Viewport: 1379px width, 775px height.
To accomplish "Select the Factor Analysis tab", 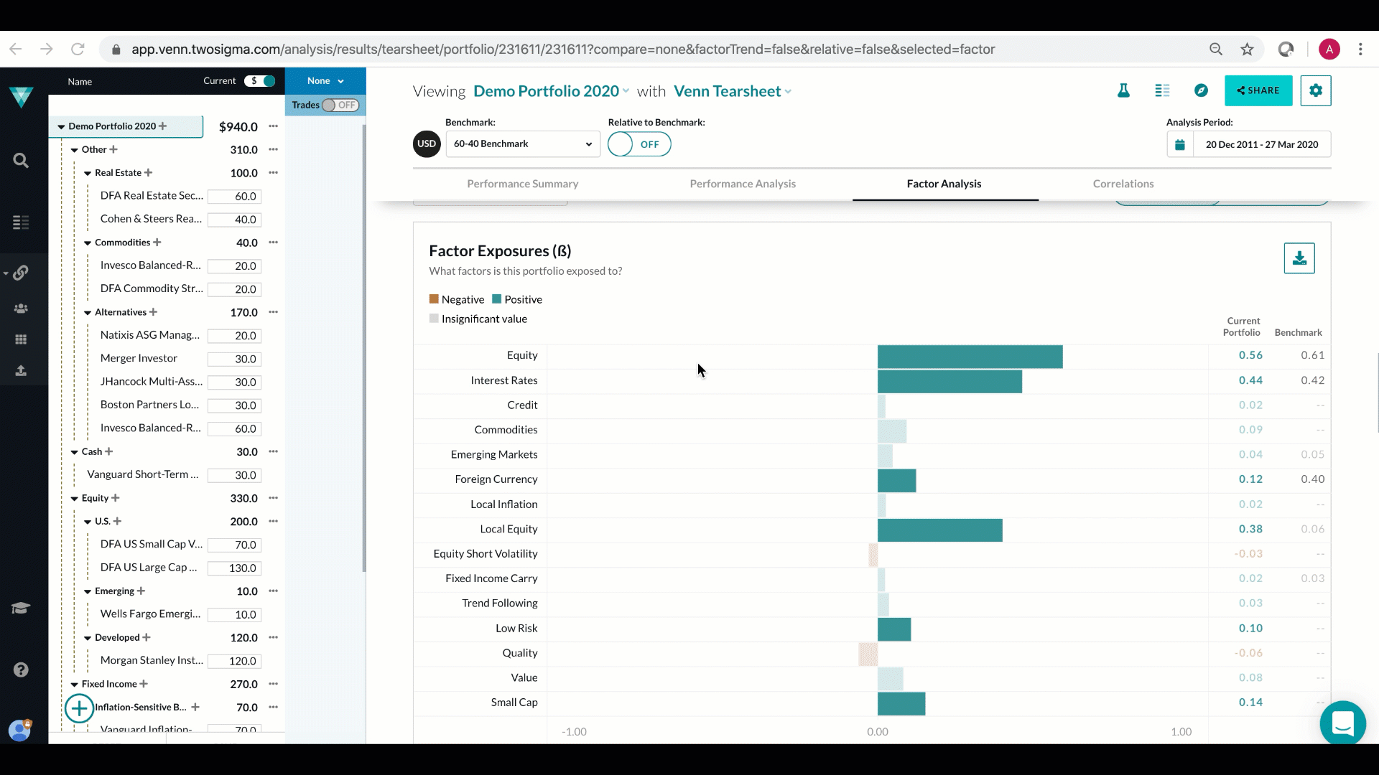I will 944,184.
